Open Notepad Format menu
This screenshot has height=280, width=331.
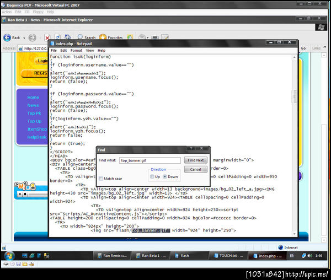(x=76, y=50)
